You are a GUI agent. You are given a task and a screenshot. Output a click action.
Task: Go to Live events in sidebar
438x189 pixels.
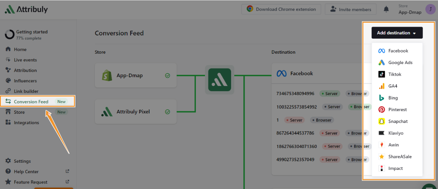point(25,60)
